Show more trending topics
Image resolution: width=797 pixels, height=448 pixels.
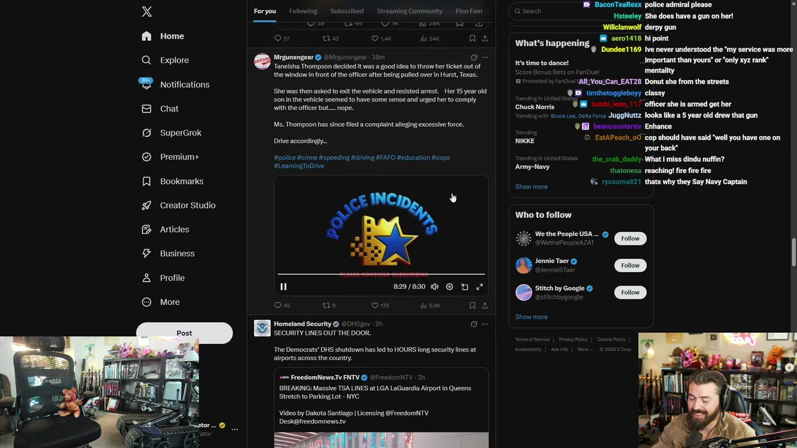(x=531, y=187)
